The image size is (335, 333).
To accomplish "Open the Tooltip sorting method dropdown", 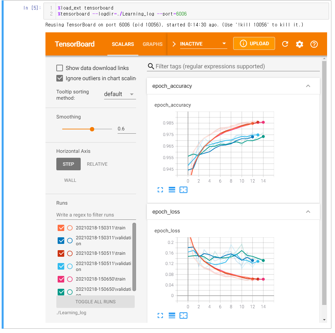I will coord(120,94).
